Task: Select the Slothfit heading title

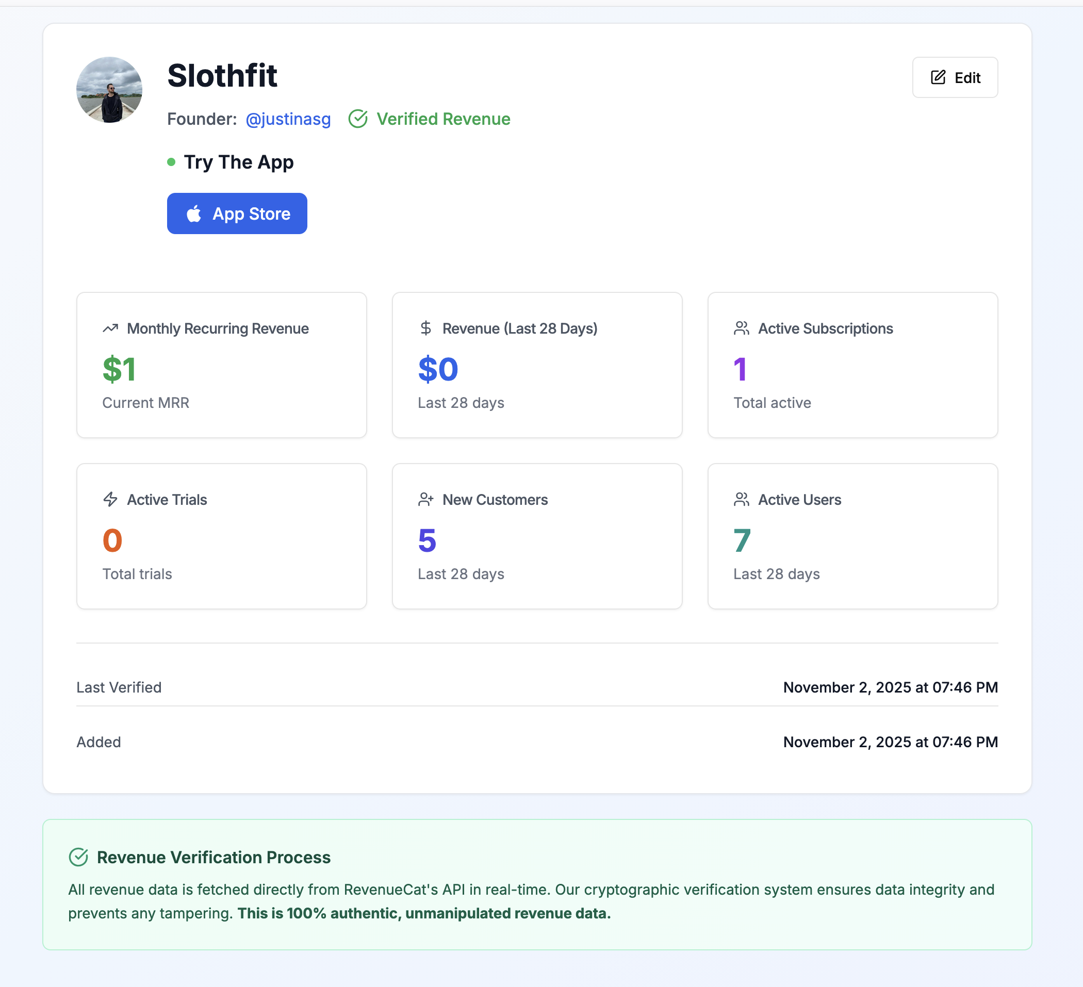Action: 222,75
